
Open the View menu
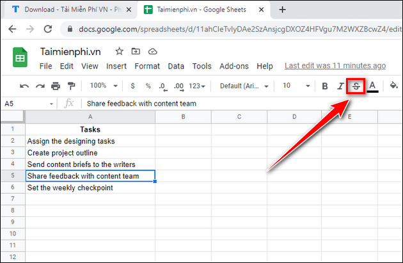(90, 66)
